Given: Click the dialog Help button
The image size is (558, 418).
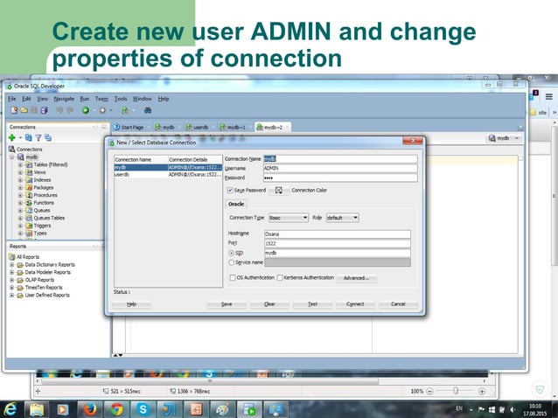Looking at the screenshot, I should click(x=132, y=304).
